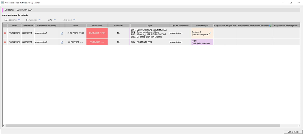303x134 pixels.
Task: Sort by the Referencia column header
Action: [x=28, y=26]
